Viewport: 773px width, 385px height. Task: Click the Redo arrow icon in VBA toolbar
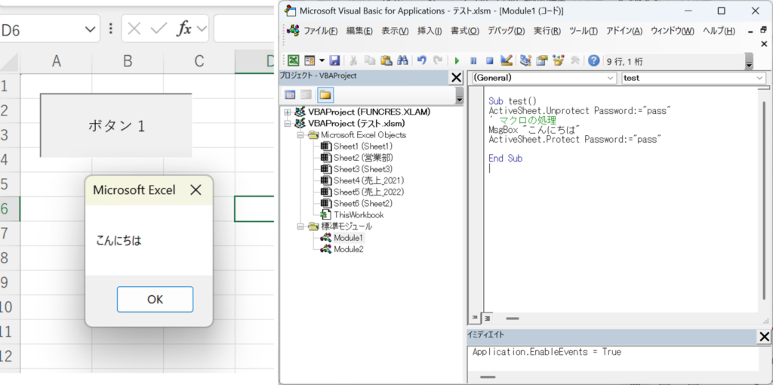tap(437, 60)
